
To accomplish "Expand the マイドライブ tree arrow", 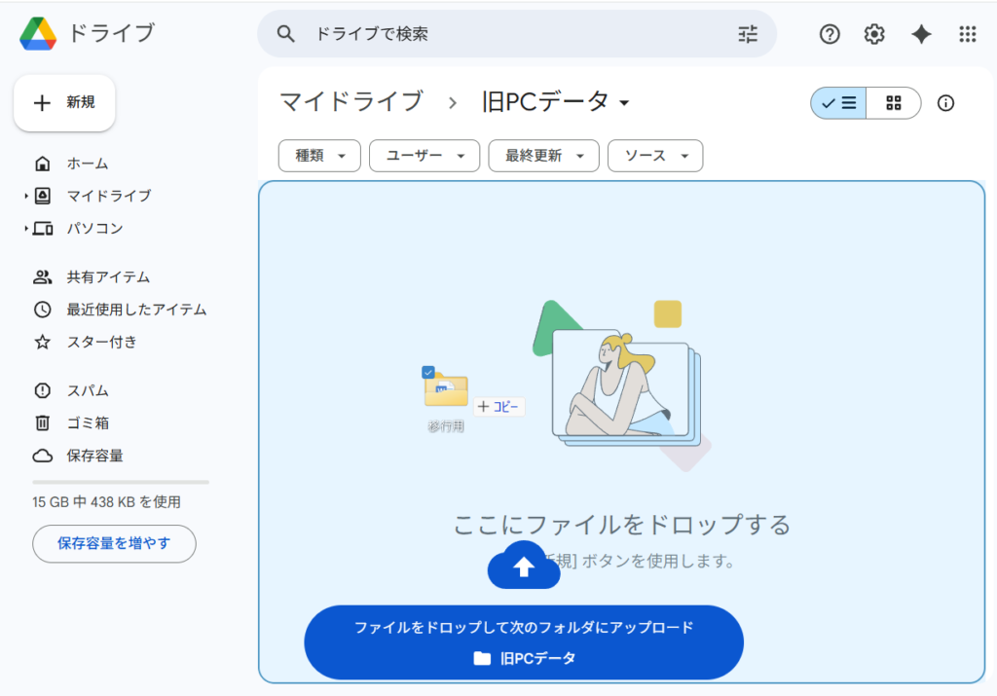I will tap(26, 197).
